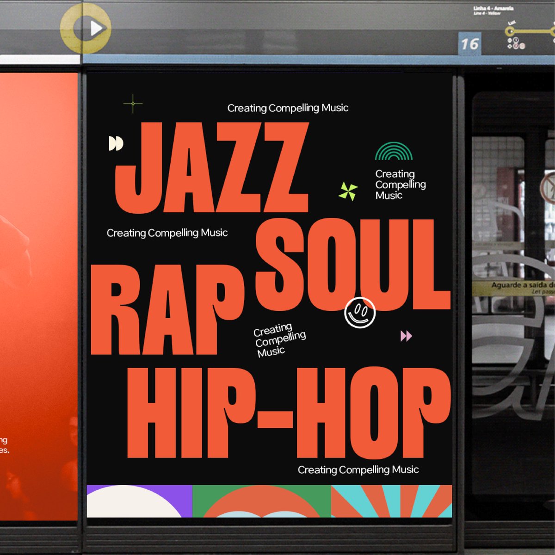Image resolution: width=555 pixels, height=555 pixels.
Task: Click the purple tile with white circle
Action: (x=139, y=501)
